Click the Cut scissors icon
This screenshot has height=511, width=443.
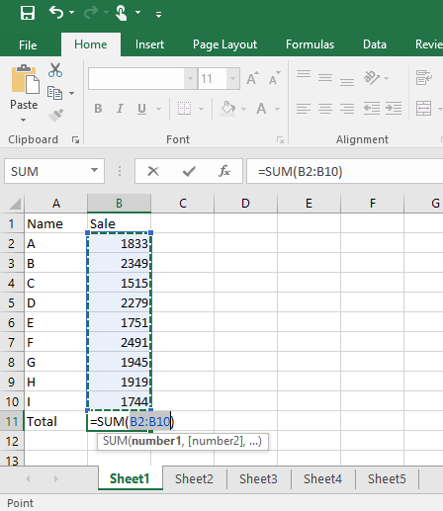(x=55, y=70)
